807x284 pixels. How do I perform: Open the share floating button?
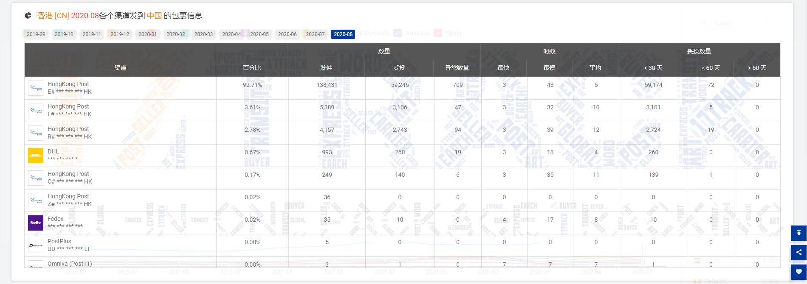pyautogui.click(x=799, y=253)
